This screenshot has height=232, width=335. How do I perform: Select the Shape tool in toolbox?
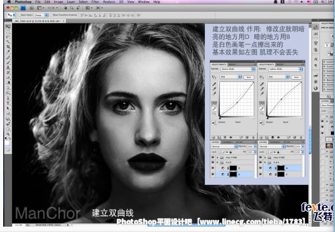point(8,113)
